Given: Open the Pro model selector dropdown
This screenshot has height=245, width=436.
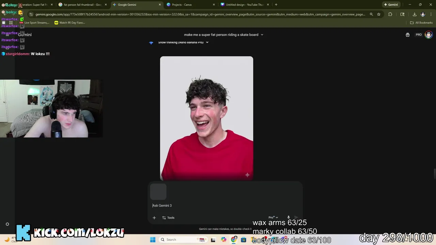Looking at the screenshot, I should (273, 217).
